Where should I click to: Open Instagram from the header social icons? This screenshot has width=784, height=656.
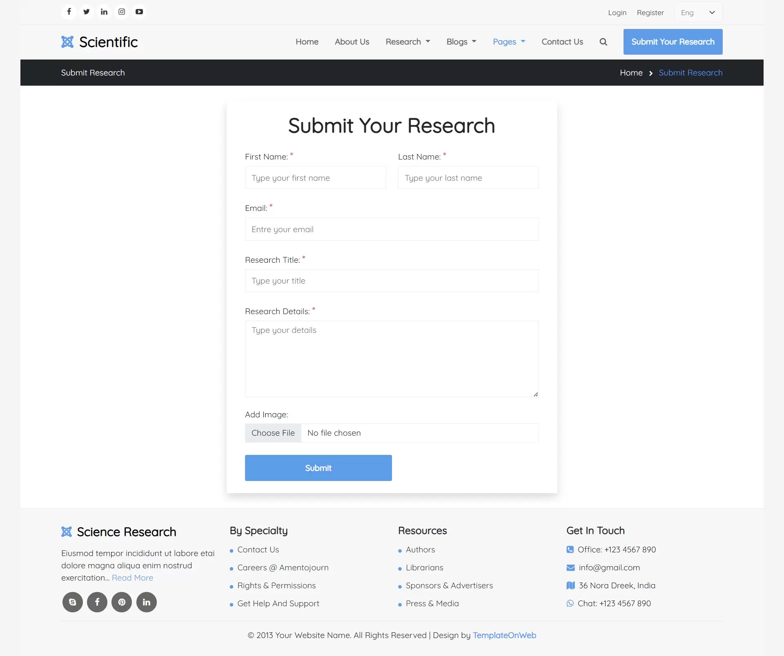coord(121,12)
